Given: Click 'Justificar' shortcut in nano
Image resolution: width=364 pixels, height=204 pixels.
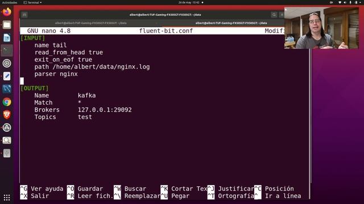Looking at the screenshot, I should pyautogui.click(x=231, y=189).
